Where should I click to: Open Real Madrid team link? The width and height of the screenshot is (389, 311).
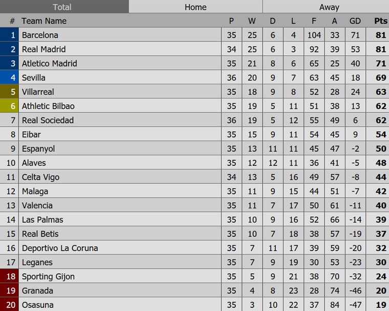[44, 50]
